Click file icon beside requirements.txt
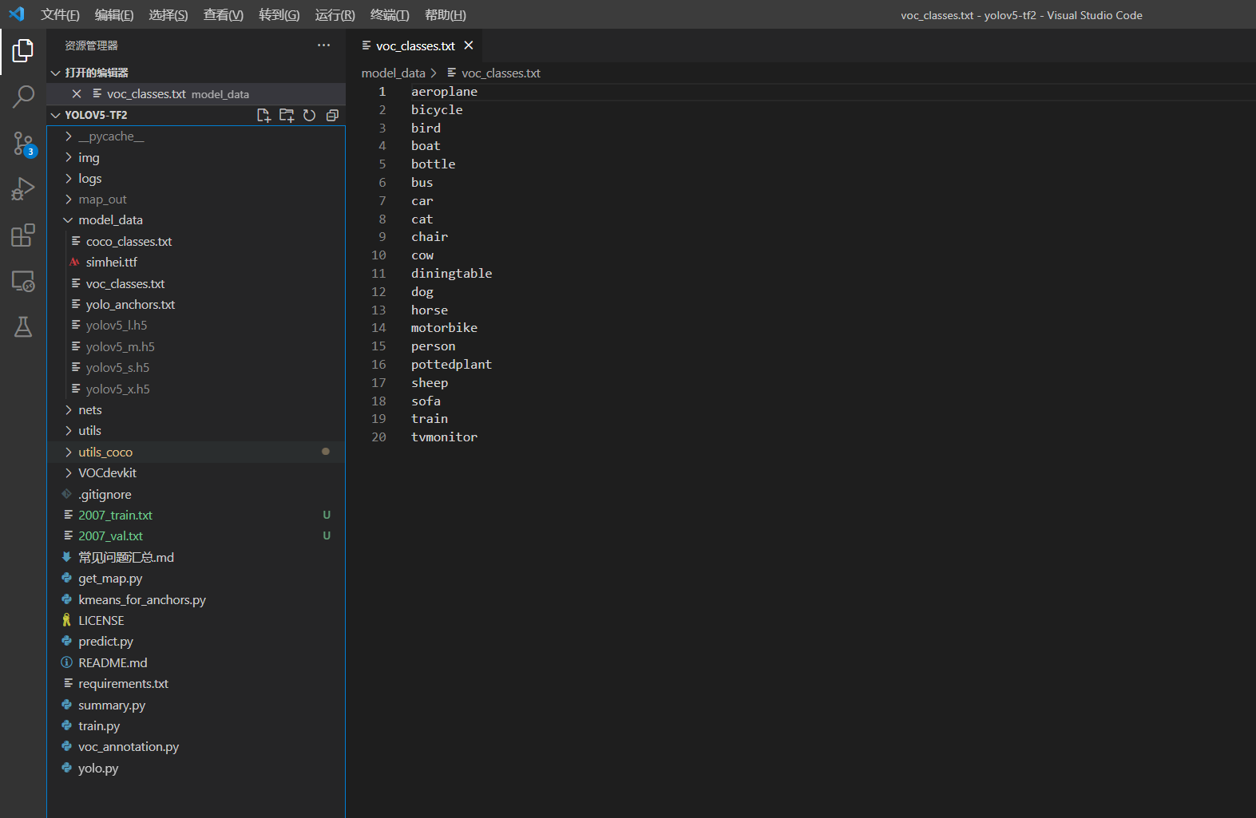This screenshot has height=818, width=1256. point(68,683)
